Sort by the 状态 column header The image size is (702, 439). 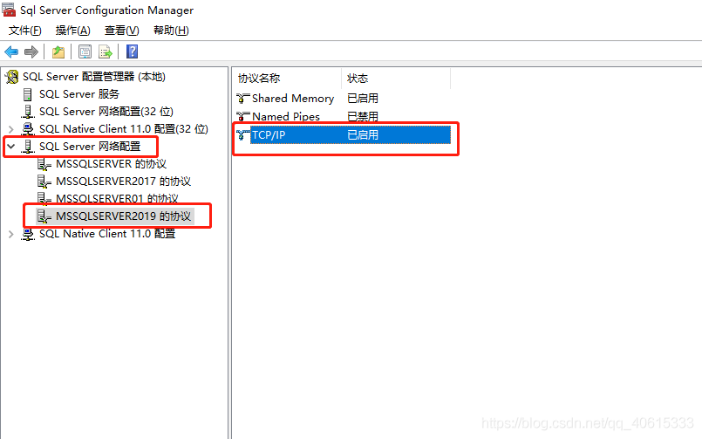(358, 79)
